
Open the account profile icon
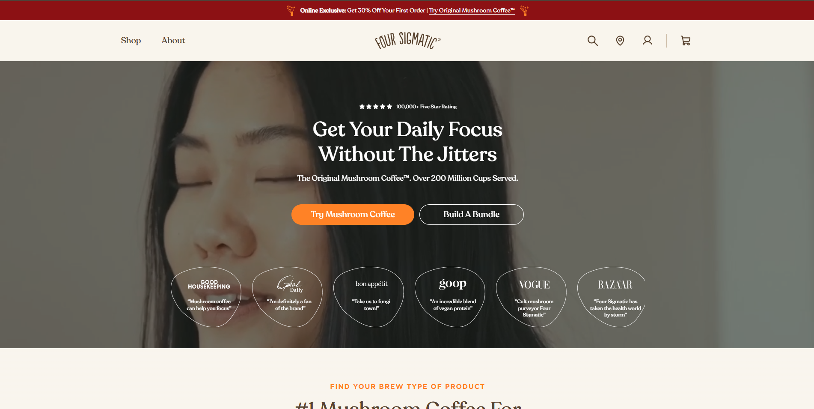647,41
